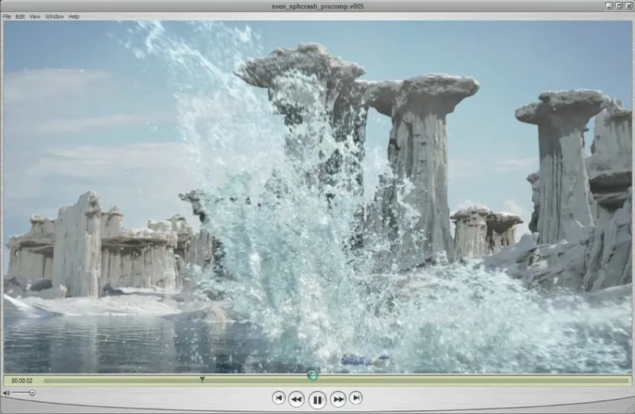Click the 00:00:02 timecode display
The height and width of the screenshot is (414, 635).
[x=22, y=381]
